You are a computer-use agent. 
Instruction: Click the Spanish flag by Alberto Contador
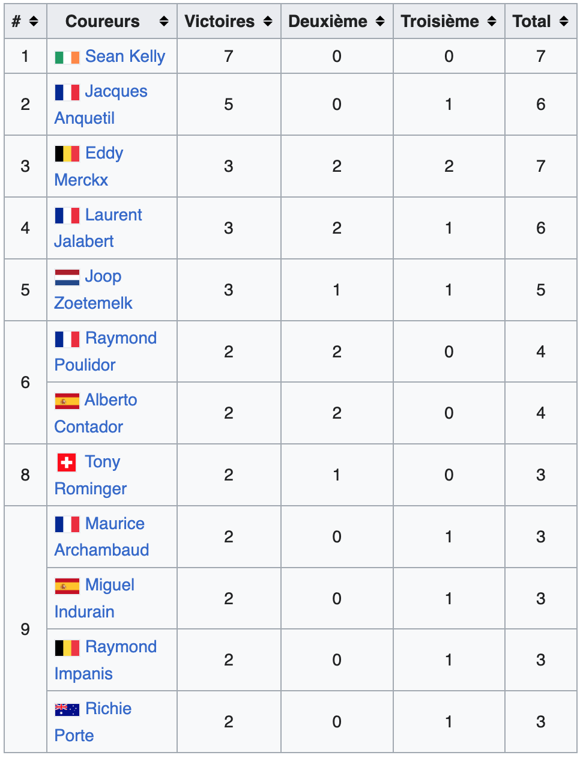tap(67, 401)
